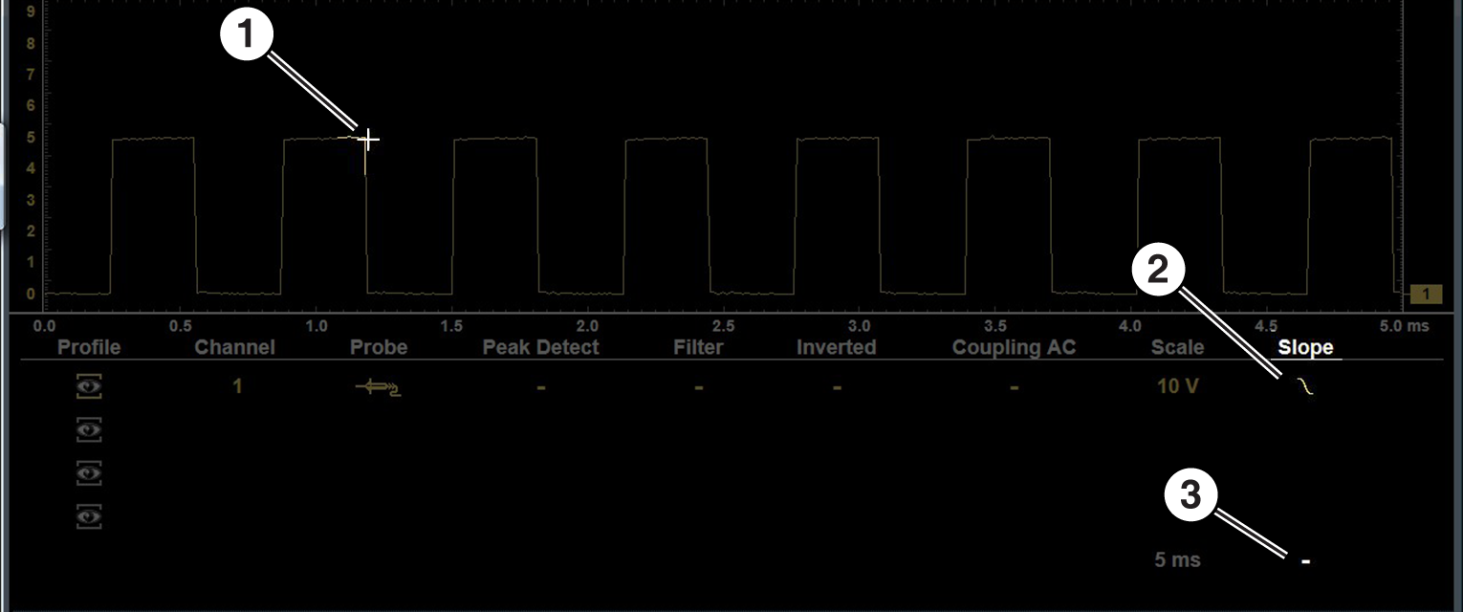Screen dimensions: 1463x612
Task: Enable Coupling AC for channel 1
Action: (x=1014, y=387)
